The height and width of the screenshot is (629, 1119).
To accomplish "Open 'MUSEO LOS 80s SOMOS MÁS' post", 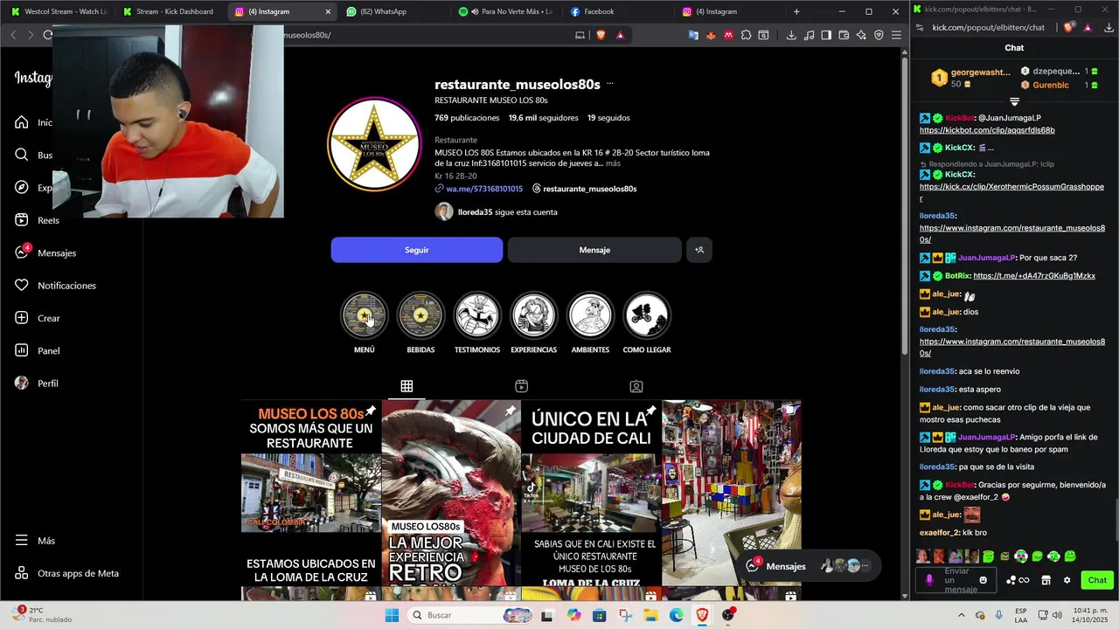I will pos(310,493).
